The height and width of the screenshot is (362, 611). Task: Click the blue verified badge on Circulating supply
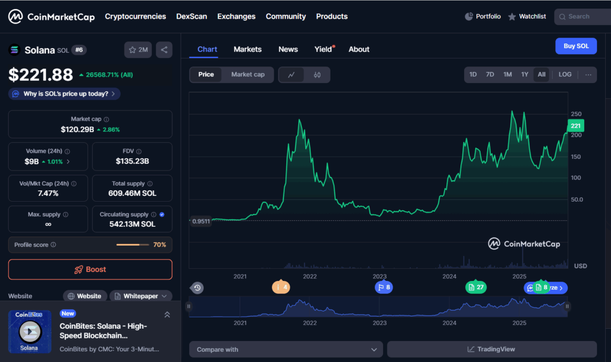point(161,215)
